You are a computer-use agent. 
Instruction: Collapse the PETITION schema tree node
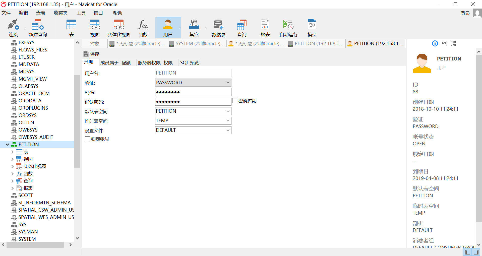[x=7, y=145]
